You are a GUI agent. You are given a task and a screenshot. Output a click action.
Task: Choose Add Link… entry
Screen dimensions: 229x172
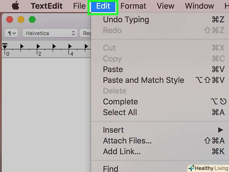tap(122, 151)
